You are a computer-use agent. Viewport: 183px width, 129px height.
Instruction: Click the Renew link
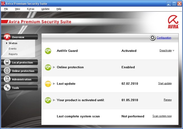point(168,100)
